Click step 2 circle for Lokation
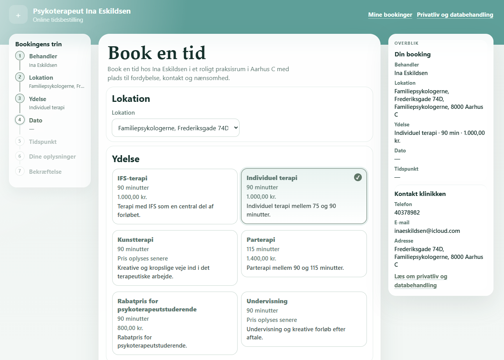This screenshot has height=360, width=504. tap(20, 77)
